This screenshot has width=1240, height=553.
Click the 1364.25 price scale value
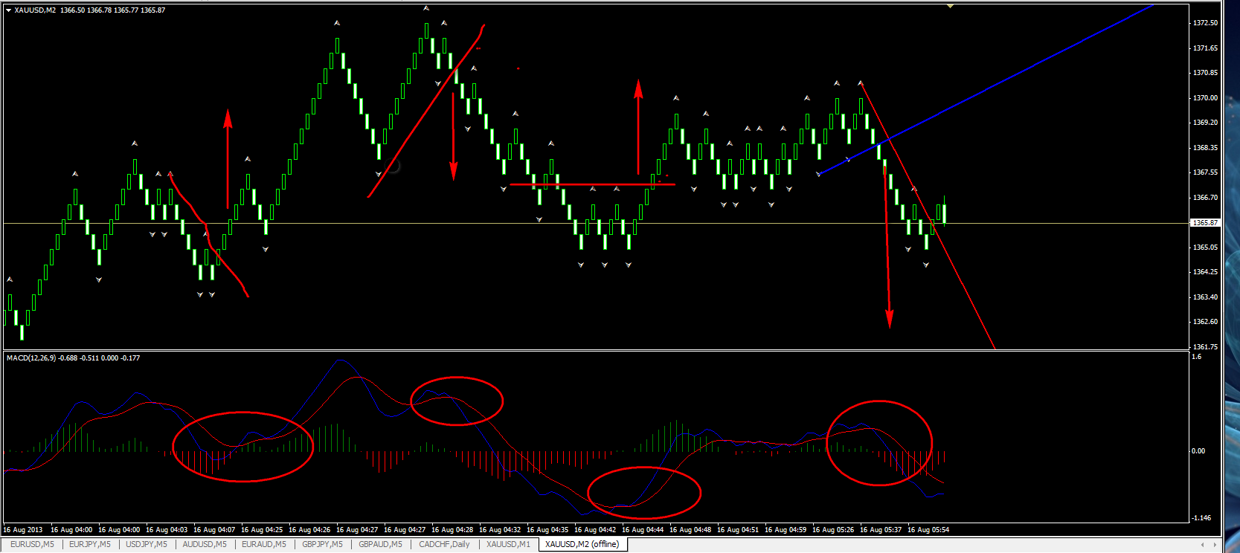pyautogui.click(x=1206, y=272)
